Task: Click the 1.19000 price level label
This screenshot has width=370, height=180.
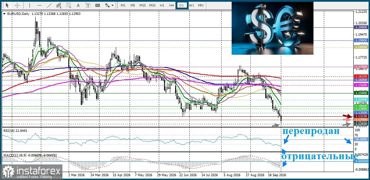Action: click(361, 40)
